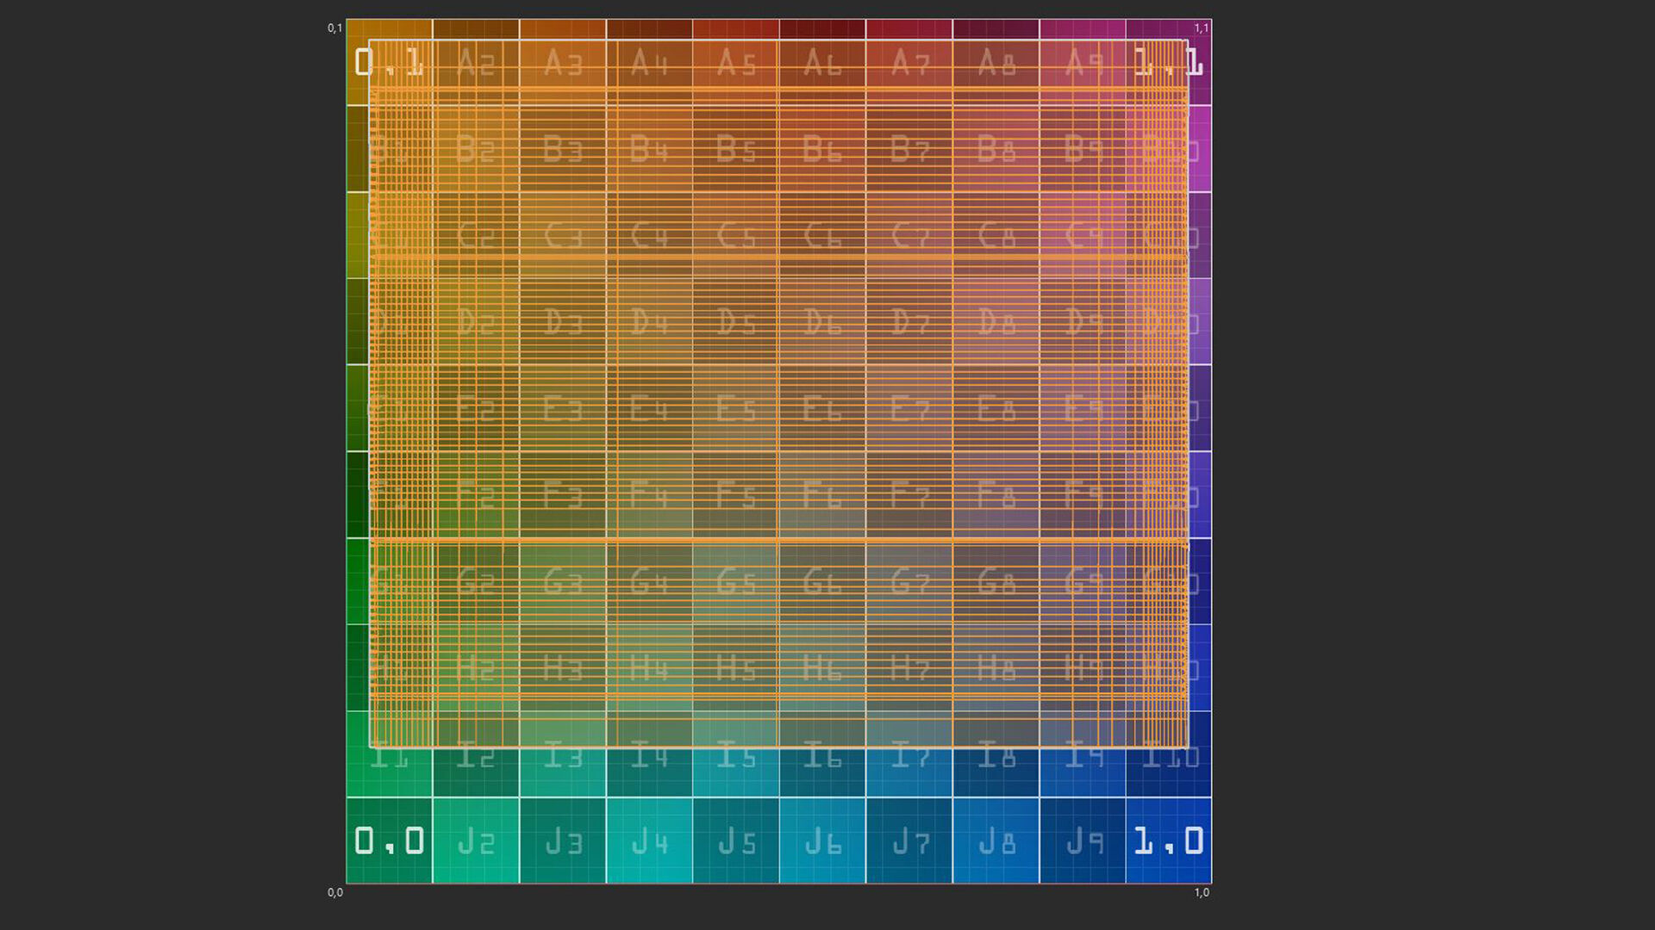Click the 1.1 top-right corner tile
1655x930 pixels.
(x=1169, y=62)
